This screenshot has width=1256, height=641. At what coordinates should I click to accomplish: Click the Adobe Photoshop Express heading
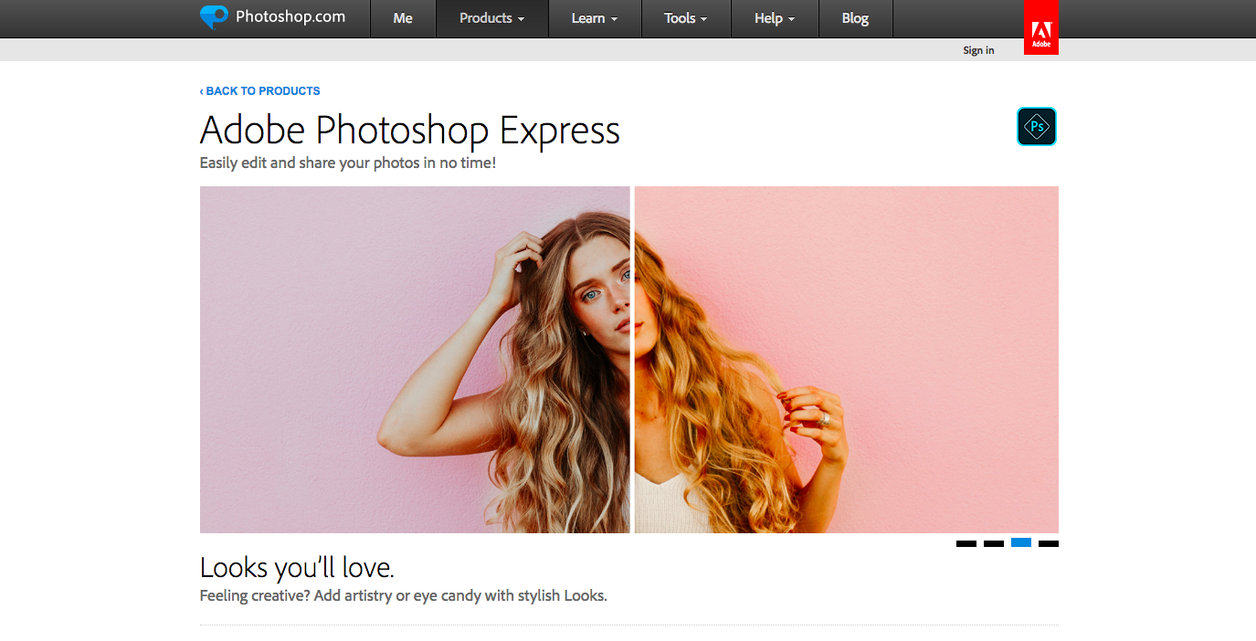coord(410,131)
